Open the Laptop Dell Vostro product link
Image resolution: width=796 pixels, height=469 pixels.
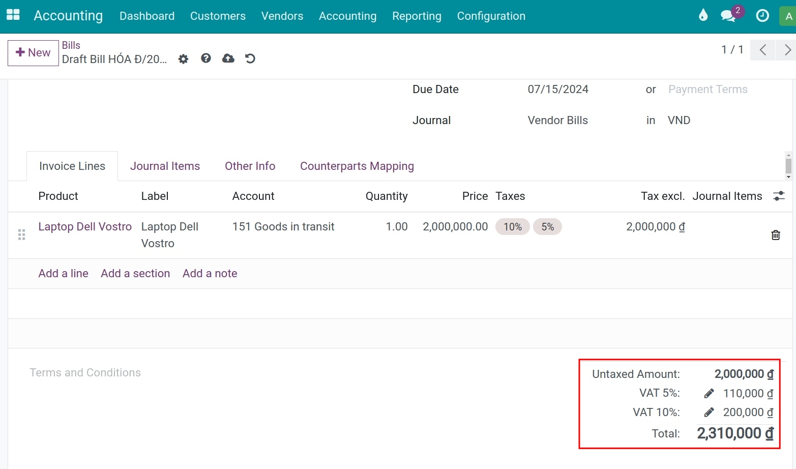[x=85, y=226]
